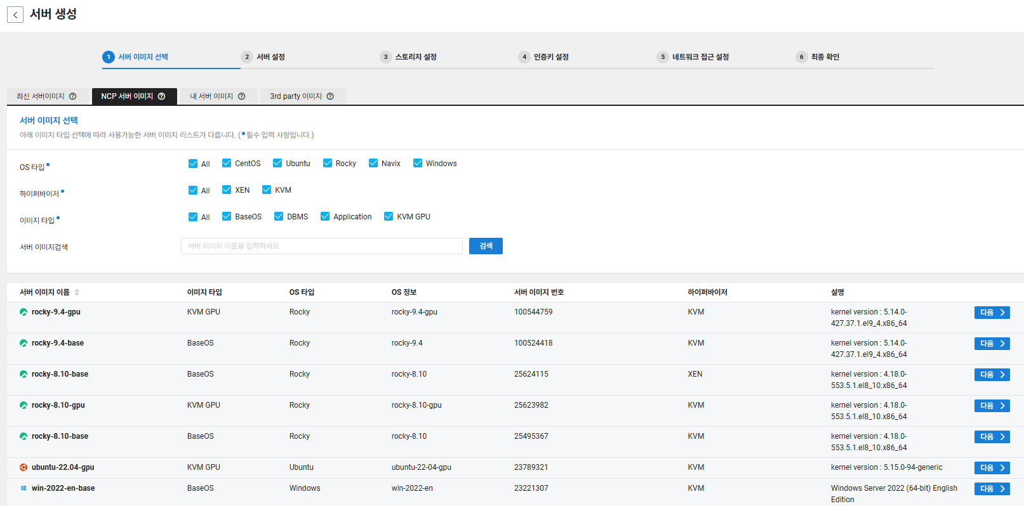
Task: Click 서버 이미지 번호 column header
Action: [539, 292]
